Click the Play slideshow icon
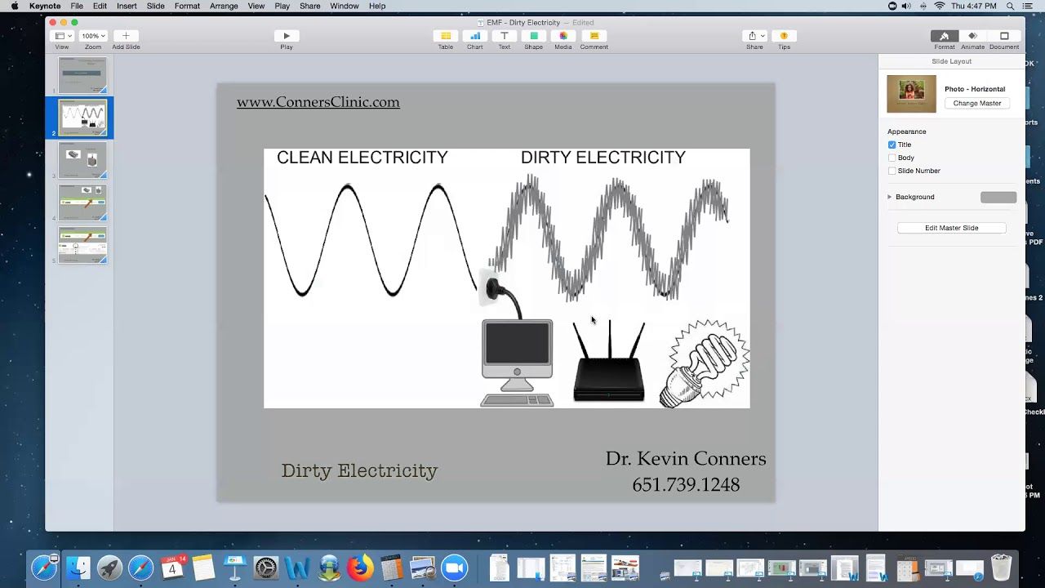 286,36
